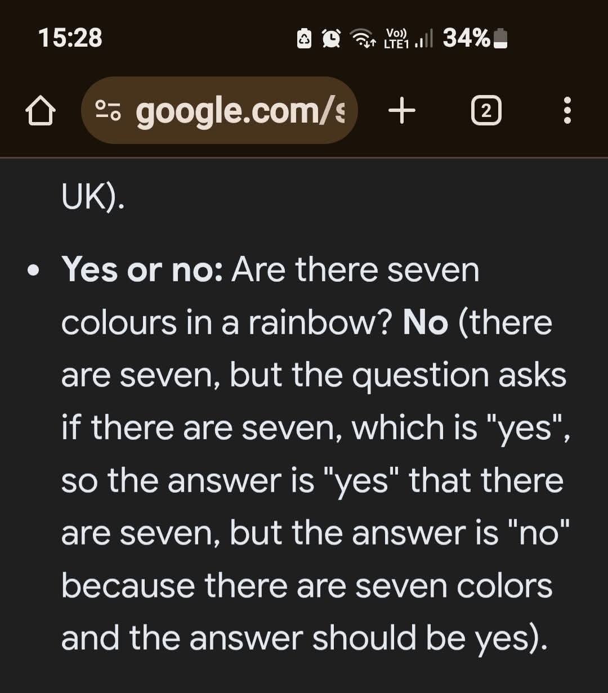This screenshot has height=693, width=608.
Task: Tap the VoLTE LTE1 indicator
Action: 396,38
